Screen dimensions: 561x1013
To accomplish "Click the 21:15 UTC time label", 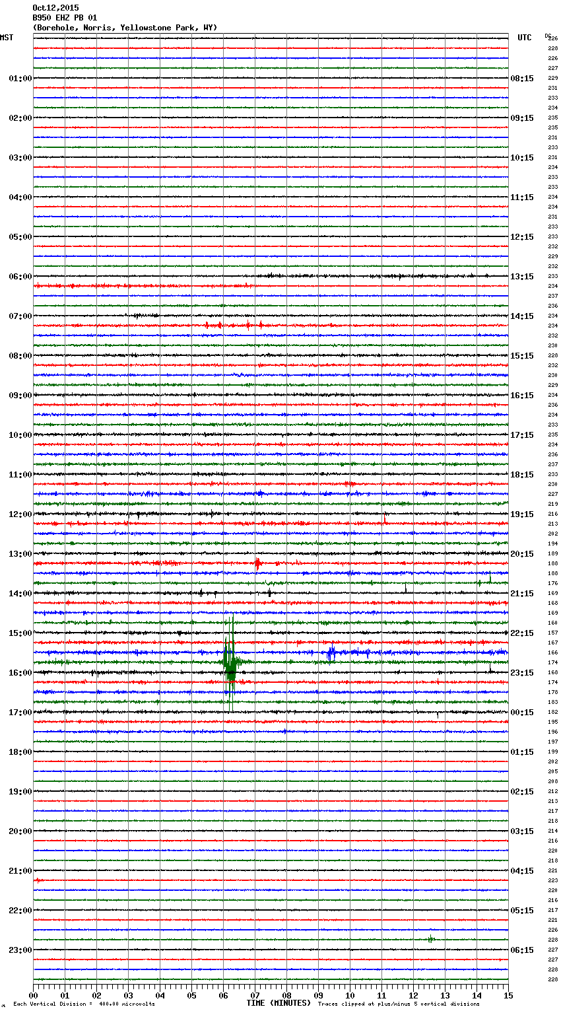I will coord(522,594).
